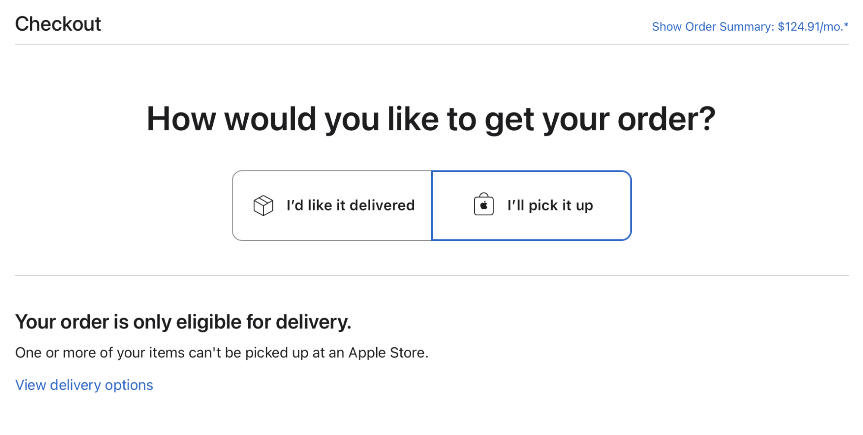The width and height of the screenshot is (863, 435).
Task: Click the "View delivery options" link
Action: (84, 385)
